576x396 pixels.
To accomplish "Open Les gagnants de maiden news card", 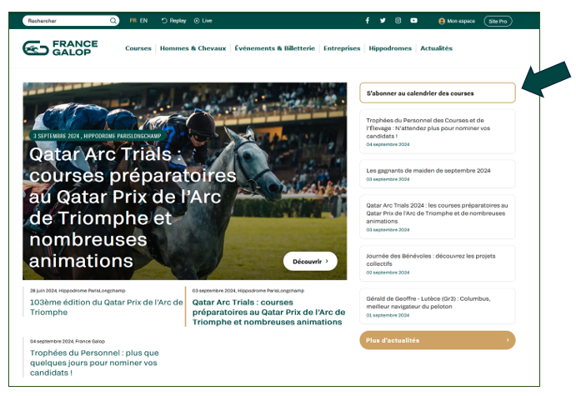I will (438, 174).
